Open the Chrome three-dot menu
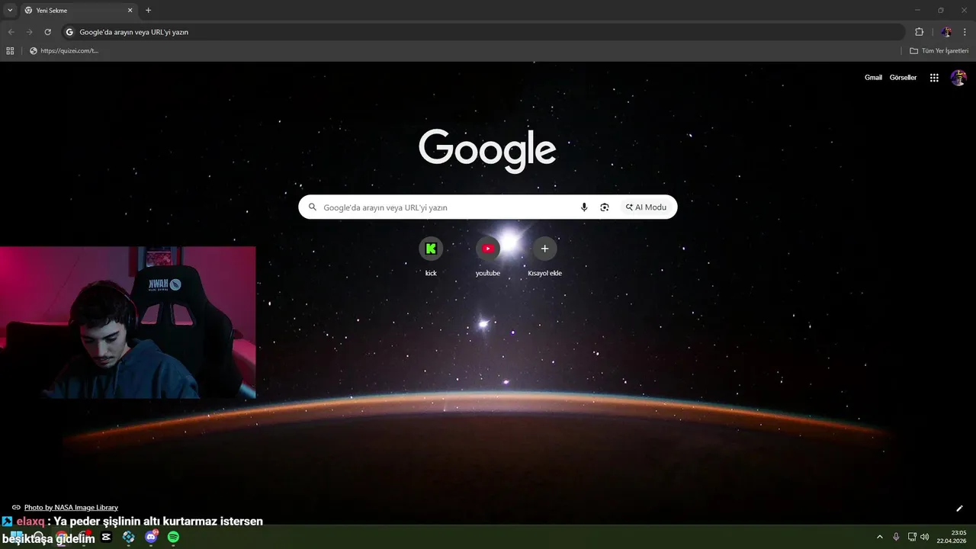This screenshot has height=549, width=976. (965, 32)
